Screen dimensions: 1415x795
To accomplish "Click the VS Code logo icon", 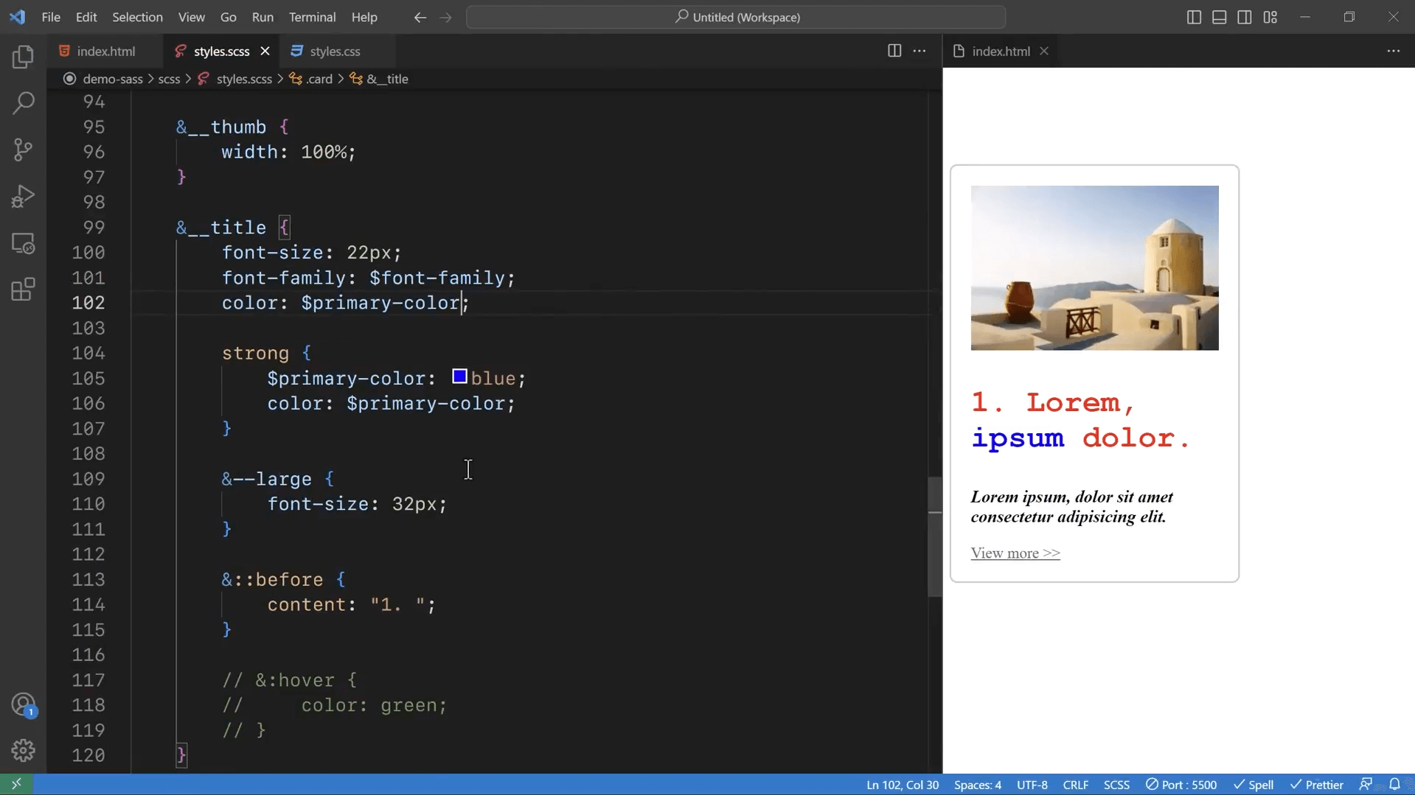I will [x=17, y=16].
